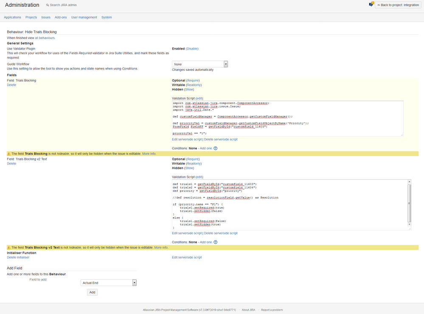Click the feedback notification icon
The height and width of the screenshot is (314, 424).
(371, 4)
